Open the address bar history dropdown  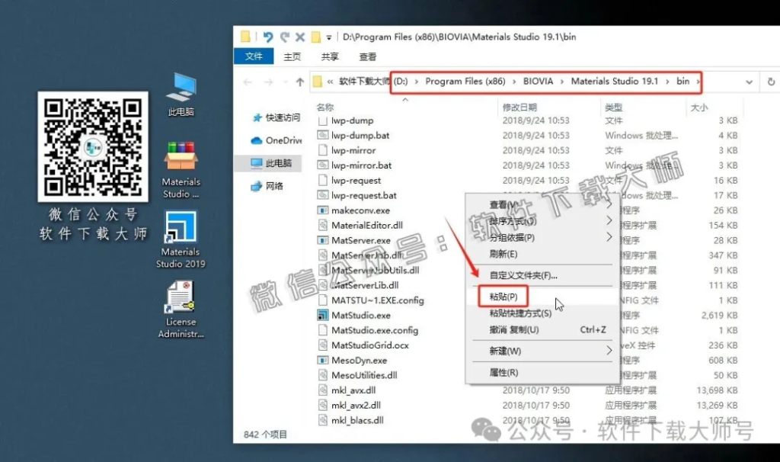750,82
